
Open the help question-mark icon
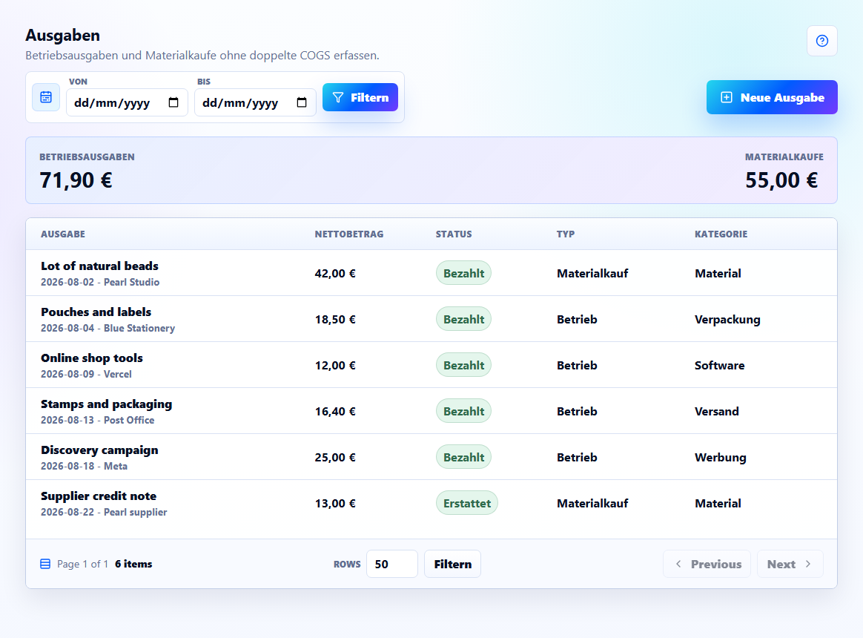(x=821, y=41)
